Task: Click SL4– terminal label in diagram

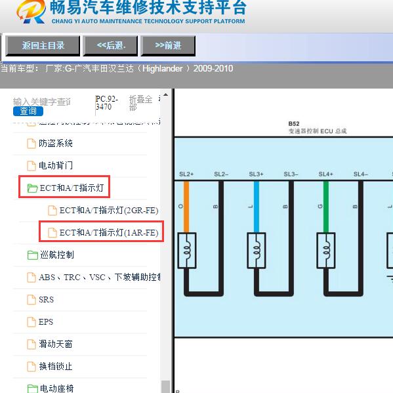Action: pyautogui.click(x=360, y=175)
